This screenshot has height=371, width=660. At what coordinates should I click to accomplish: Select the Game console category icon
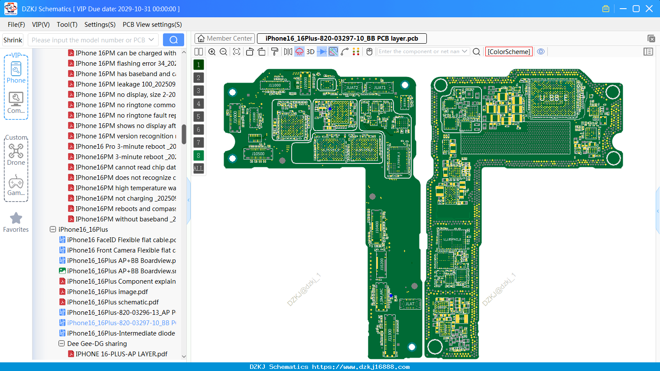coord(16,185)
